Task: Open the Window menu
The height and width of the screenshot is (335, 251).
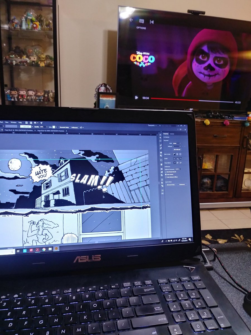Action: [13, 122]
